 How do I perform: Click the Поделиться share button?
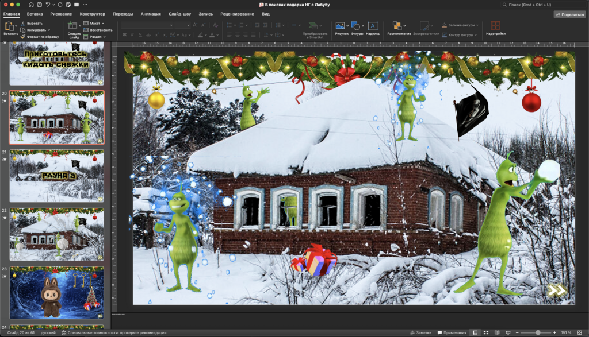(570, 14)
